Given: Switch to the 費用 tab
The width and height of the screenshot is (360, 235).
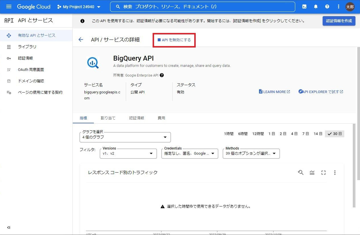Looking at the screenshot, I should point(161,118).
